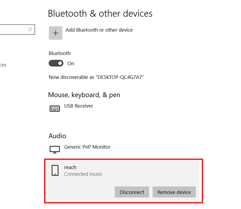Screen dimensions: 241x209
Task: Click the discoverable as DESKTOP-QC4G7A7 text
Action: tap(96, 77)
